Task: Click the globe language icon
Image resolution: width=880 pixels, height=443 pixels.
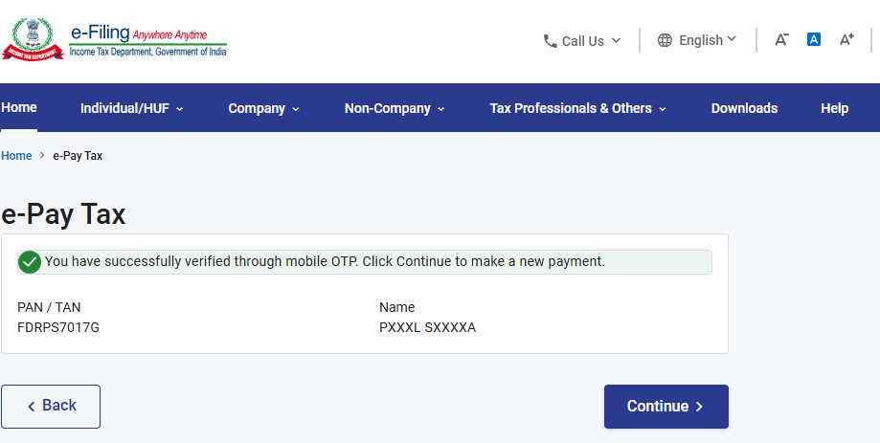Action: click(665, 41)
